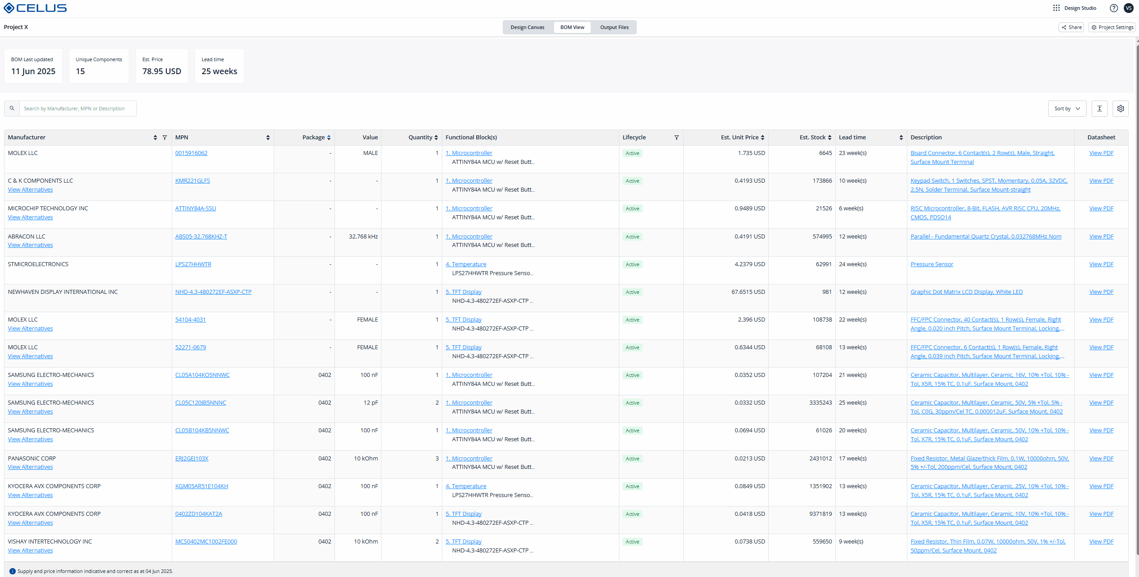The width and height of the screenshot is (1139, 577).
Task: Open the VS user avatar menu
Action: (1129, 8)
